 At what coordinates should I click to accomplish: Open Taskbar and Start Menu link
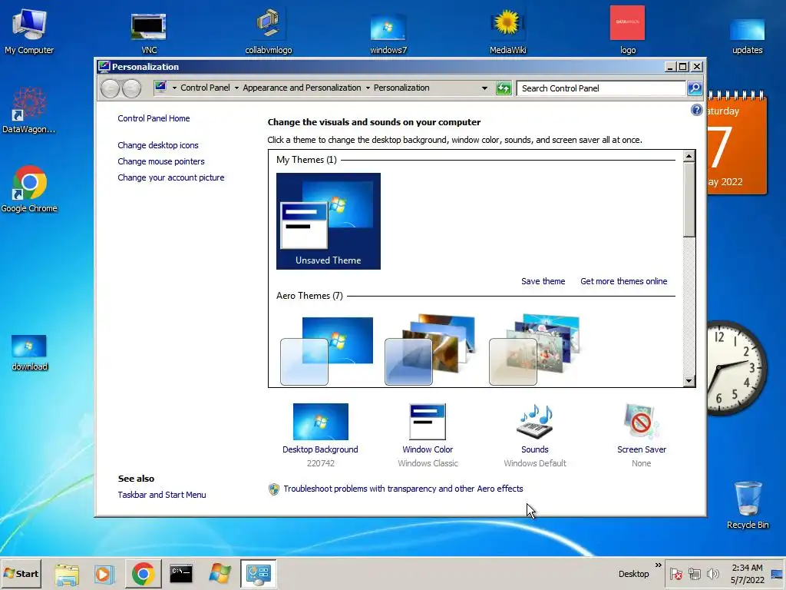tap(162, 495)
